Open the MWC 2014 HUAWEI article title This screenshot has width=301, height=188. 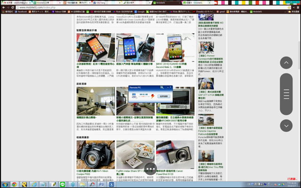171,66
